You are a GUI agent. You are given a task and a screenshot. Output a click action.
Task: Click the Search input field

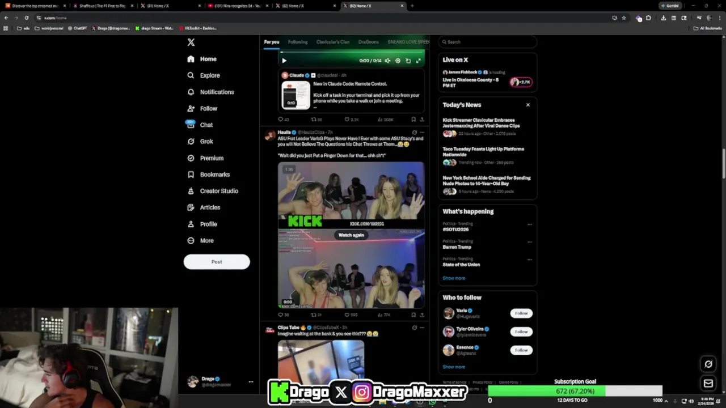click(488, 42)
